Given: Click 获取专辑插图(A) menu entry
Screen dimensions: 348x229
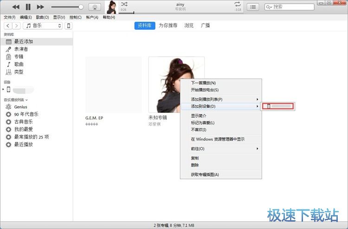Looking at the screenshot, I should [x=205, y=174].
